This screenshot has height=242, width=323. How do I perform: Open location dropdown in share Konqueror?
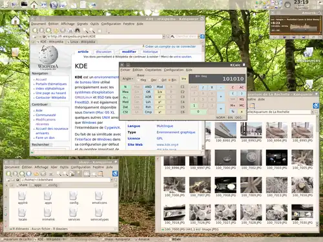[112, 179]
